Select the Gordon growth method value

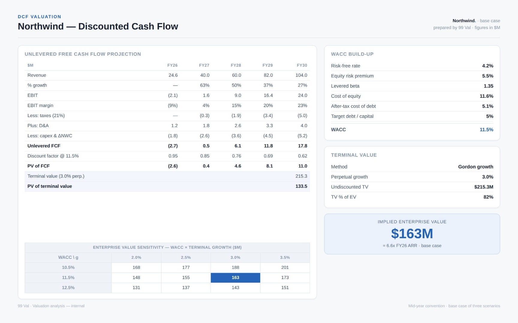click(x=475, y=167)
